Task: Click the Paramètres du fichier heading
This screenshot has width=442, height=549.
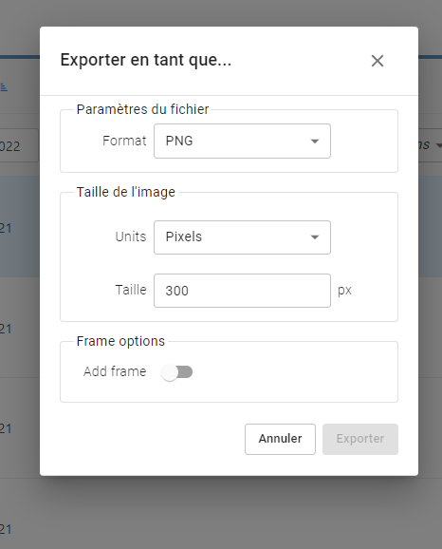Action: pos(142,109)
